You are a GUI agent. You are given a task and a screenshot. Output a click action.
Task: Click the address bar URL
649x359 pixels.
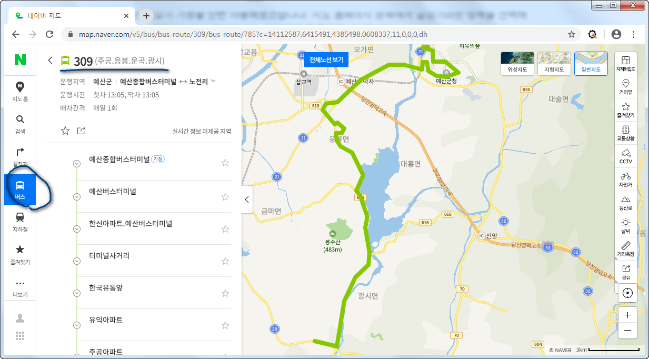(253, 34)
